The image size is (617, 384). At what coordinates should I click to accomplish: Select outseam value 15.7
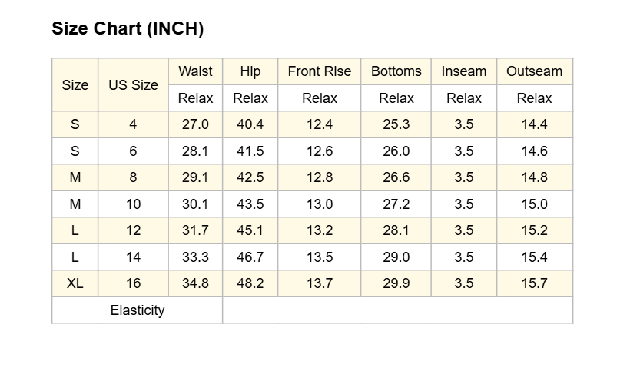(535, 283)
